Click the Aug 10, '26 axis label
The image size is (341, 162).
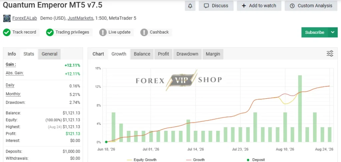pyautogui.click(x=285, y=149)
